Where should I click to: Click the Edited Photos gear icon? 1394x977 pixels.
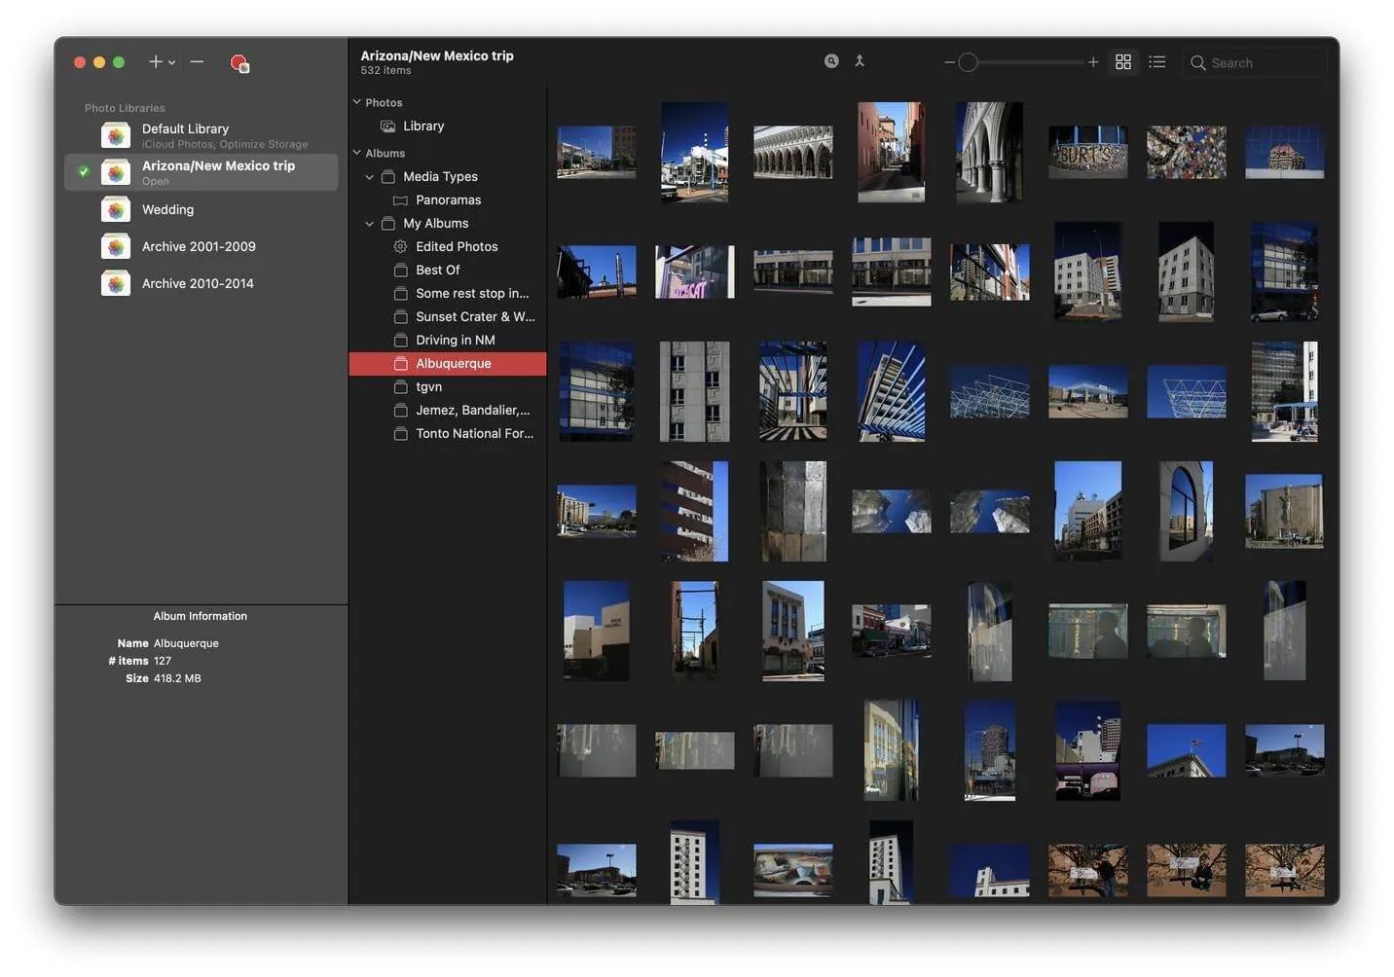[x=400, y=247]
